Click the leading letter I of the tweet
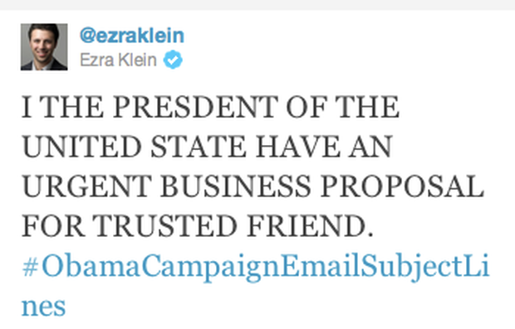515x329 pixels. coord(27,107)
